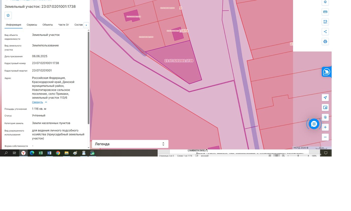Click the Страница 2 из 5 status indicator
Image resolution: width=351 pixels, height=211 pixels.
pos(166,156)
